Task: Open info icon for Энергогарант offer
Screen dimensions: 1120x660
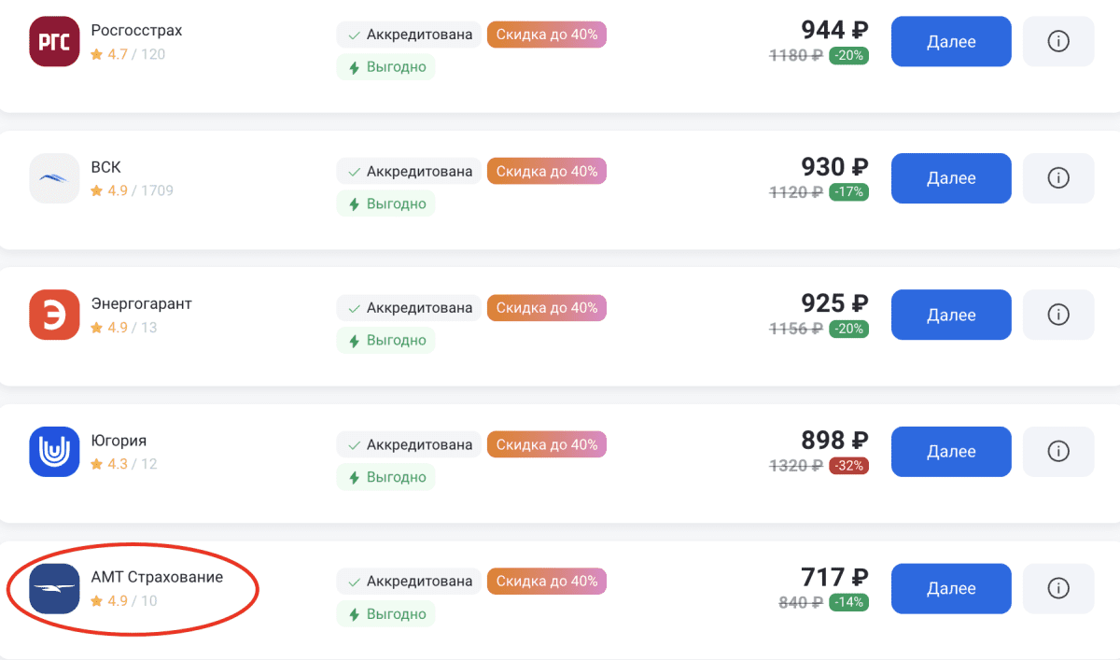Action: pos(1058,316)
